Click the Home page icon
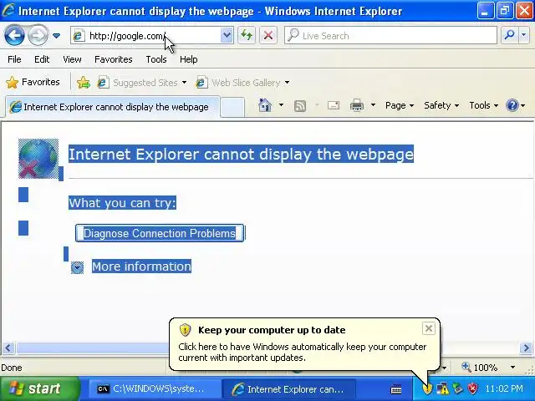 265,105
